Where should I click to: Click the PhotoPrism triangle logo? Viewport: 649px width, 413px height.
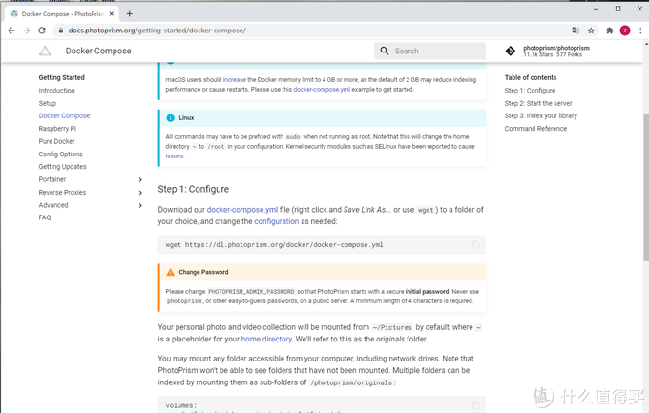coord(45,51)
